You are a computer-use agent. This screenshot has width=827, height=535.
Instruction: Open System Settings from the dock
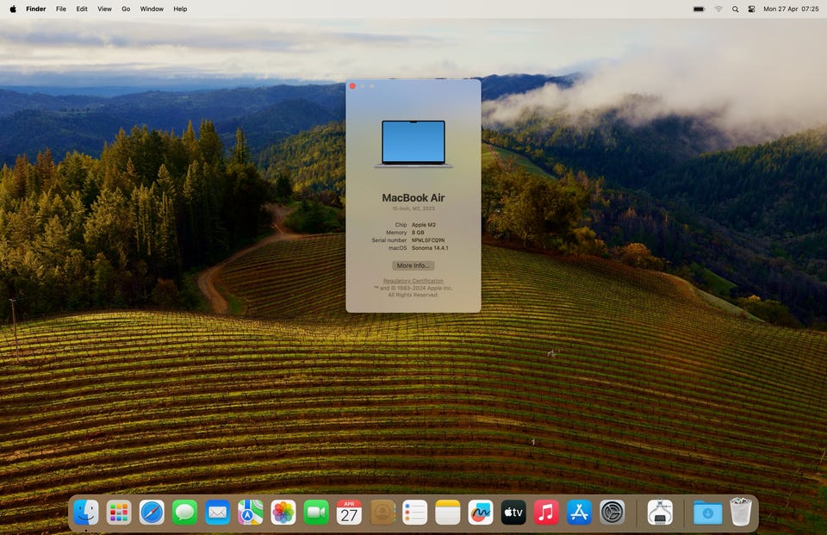(x=612, y=513)
